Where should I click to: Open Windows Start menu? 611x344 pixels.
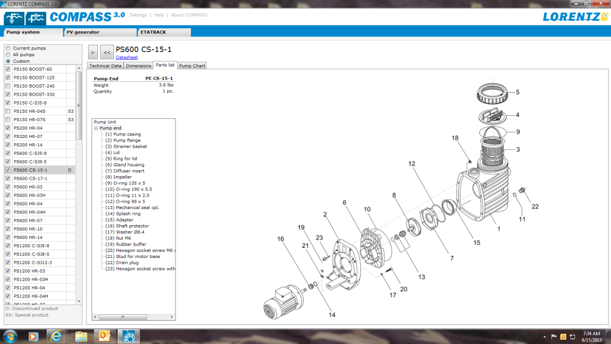click(10, 336)
